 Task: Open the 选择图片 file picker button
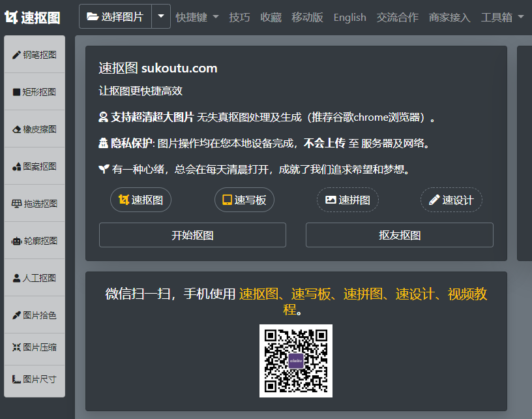[x=115, y=16]
